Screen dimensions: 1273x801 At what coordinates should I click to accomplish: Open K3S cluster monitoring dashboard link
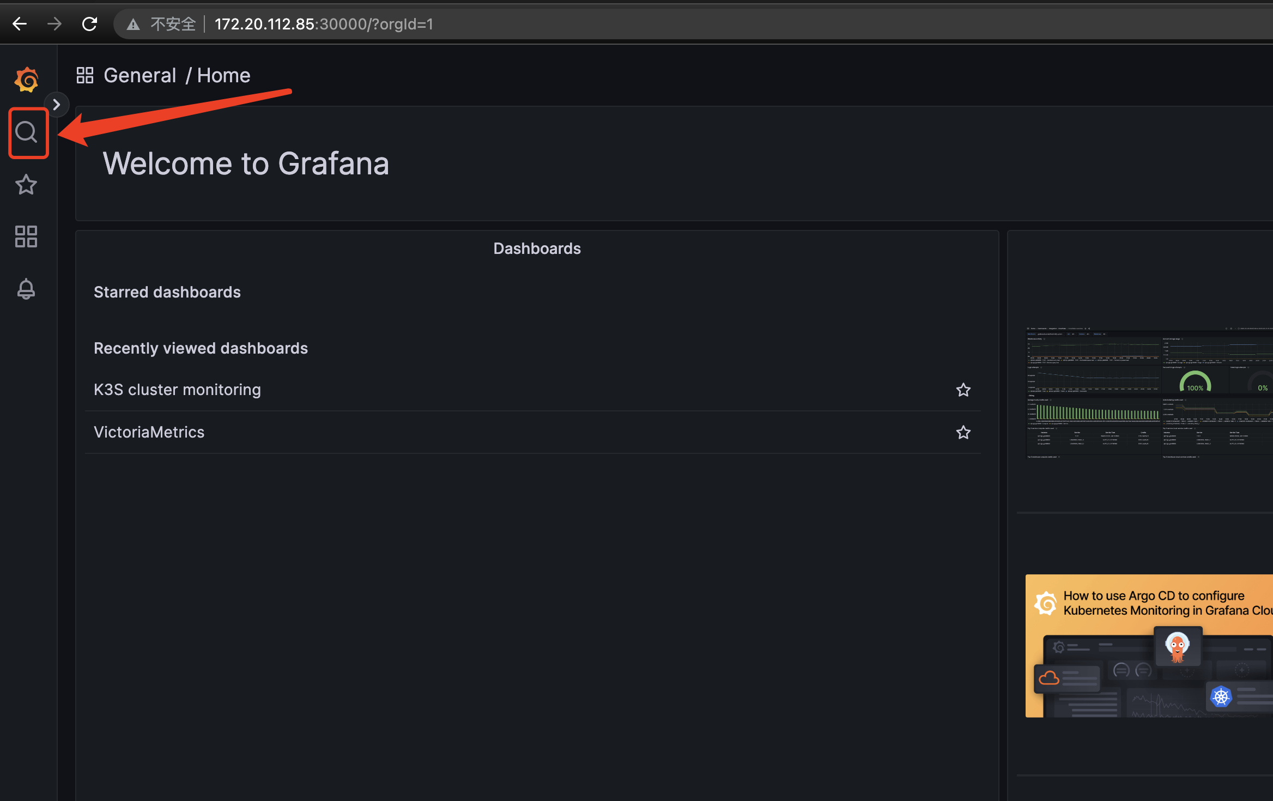point(177,390)
